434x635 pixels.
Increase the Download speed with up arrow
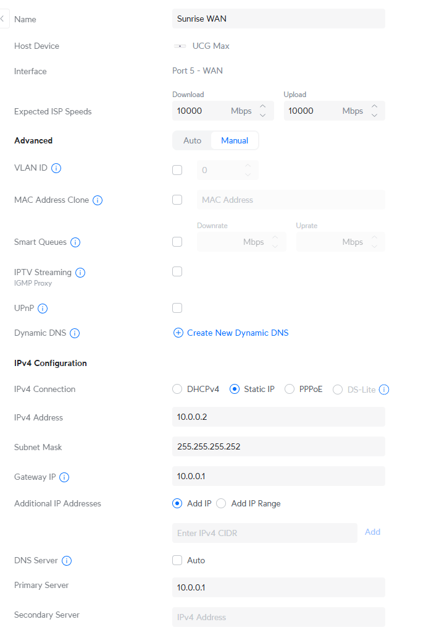click(262, 107)
